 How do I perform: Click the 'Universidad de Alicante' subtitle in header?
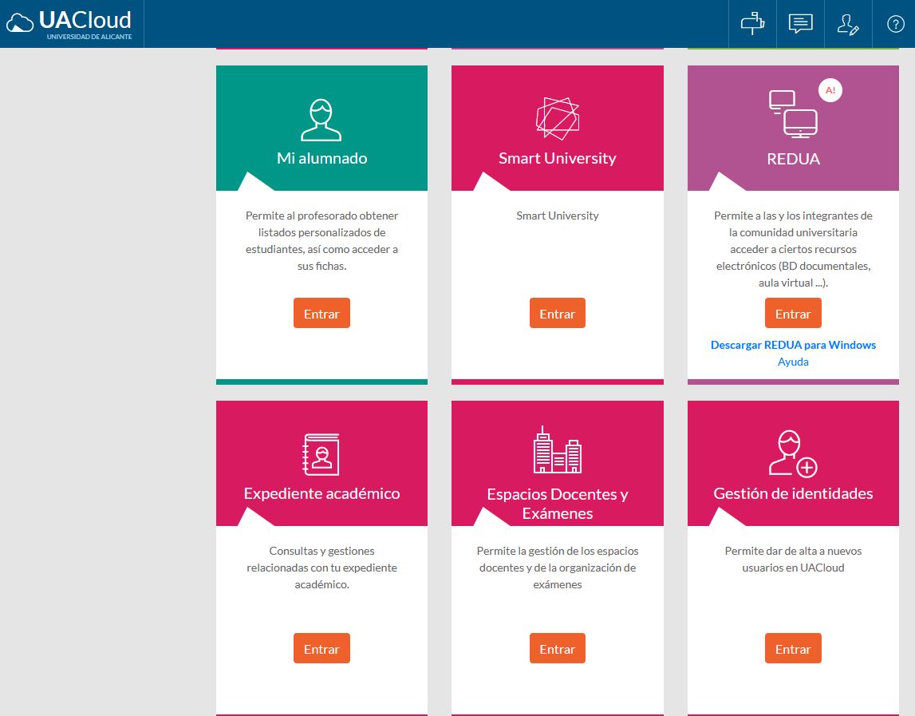point(89,37)
